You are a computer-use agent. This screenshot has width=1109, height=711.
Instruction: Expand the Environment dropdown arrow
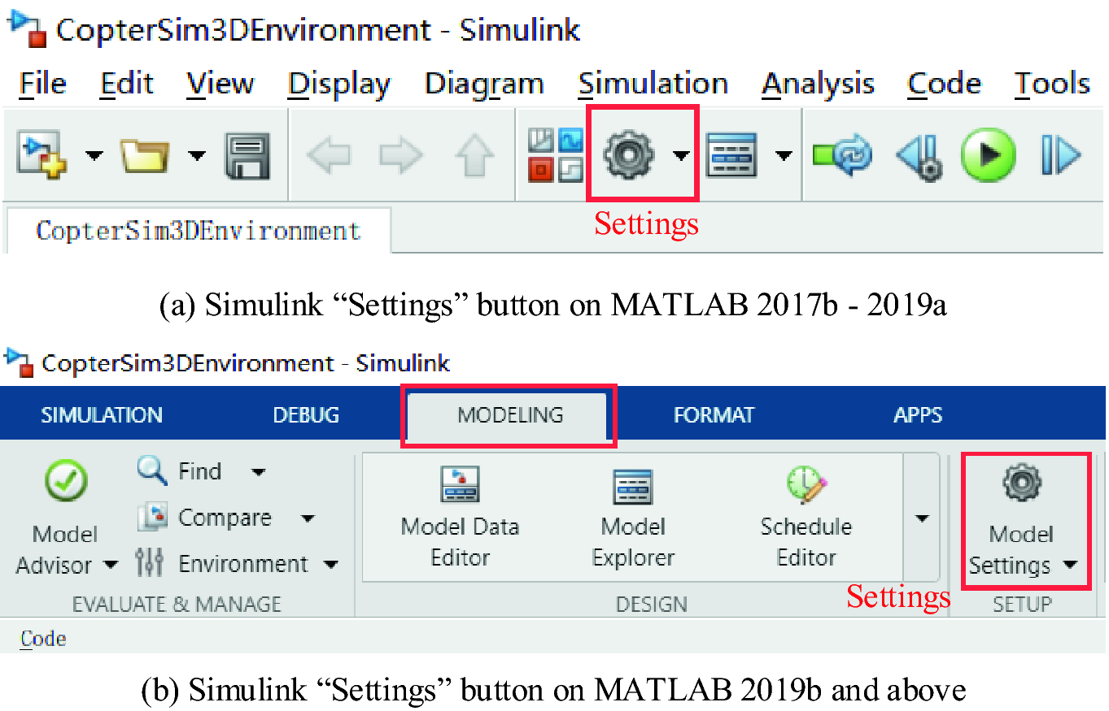click(330, 563)
